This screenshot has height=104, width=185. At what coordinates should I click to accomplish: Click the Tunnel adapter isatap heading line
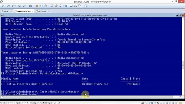45,53
